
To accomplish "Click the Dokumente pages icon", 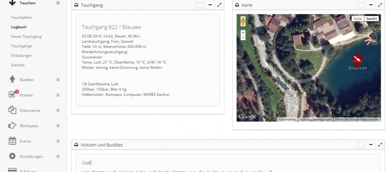I will click(12, 110).
